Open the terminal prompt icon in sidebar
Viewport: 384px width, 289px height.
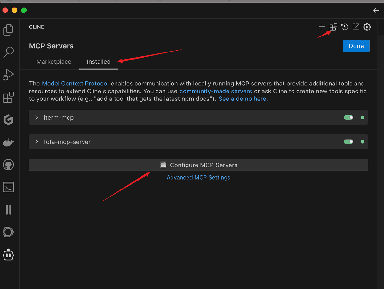pyautogui.click(x=8, y=187)
